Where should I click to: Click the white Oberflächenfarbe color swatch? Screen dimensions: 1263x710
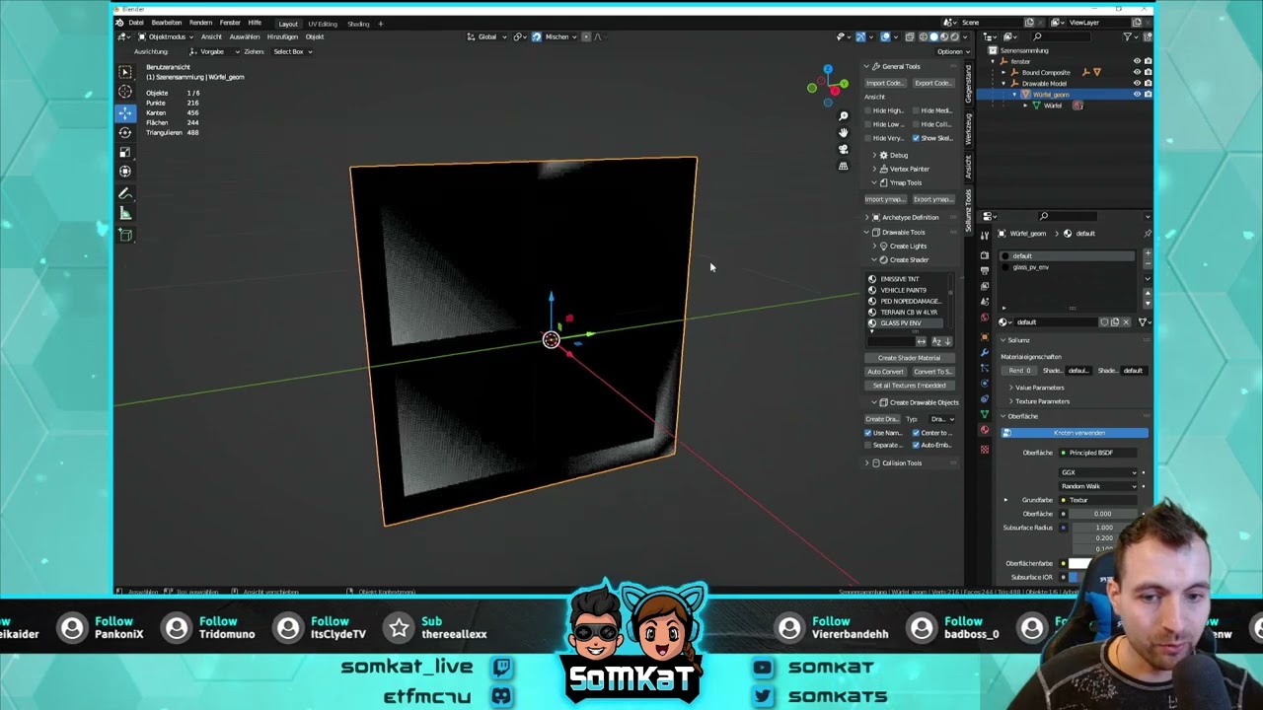coord(1081,563)
